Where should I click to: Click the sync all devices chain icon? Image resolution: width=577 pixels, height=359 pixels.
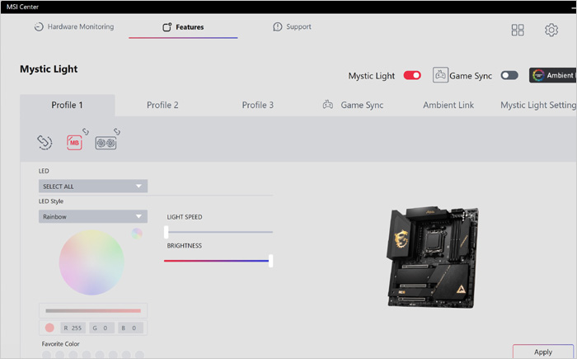pyautogui.click(x=45, y=143)
